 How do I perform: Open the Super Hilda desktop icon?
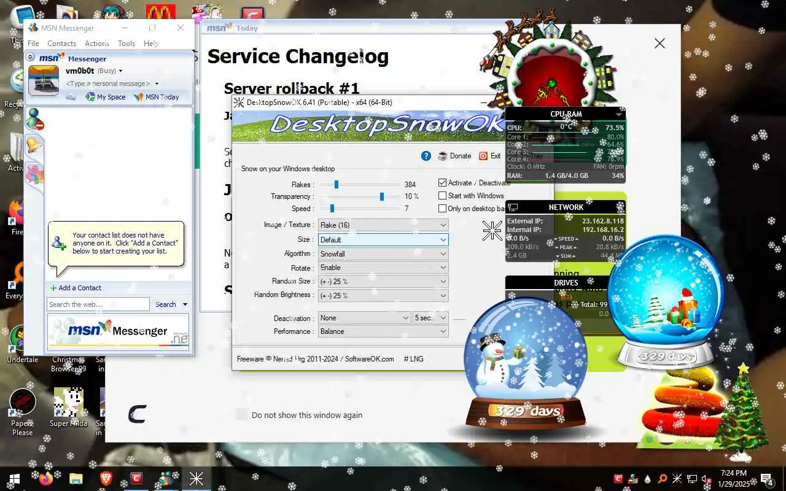point(68,408)
